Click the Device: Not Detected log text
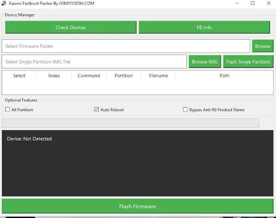276x218 pixels. pyautogui.click(x=29, y=138)
